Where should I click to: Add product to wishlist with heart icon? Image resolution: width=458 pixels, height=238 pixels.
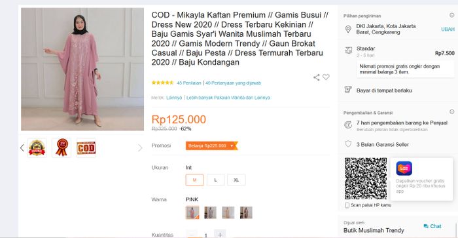point(326,77)
